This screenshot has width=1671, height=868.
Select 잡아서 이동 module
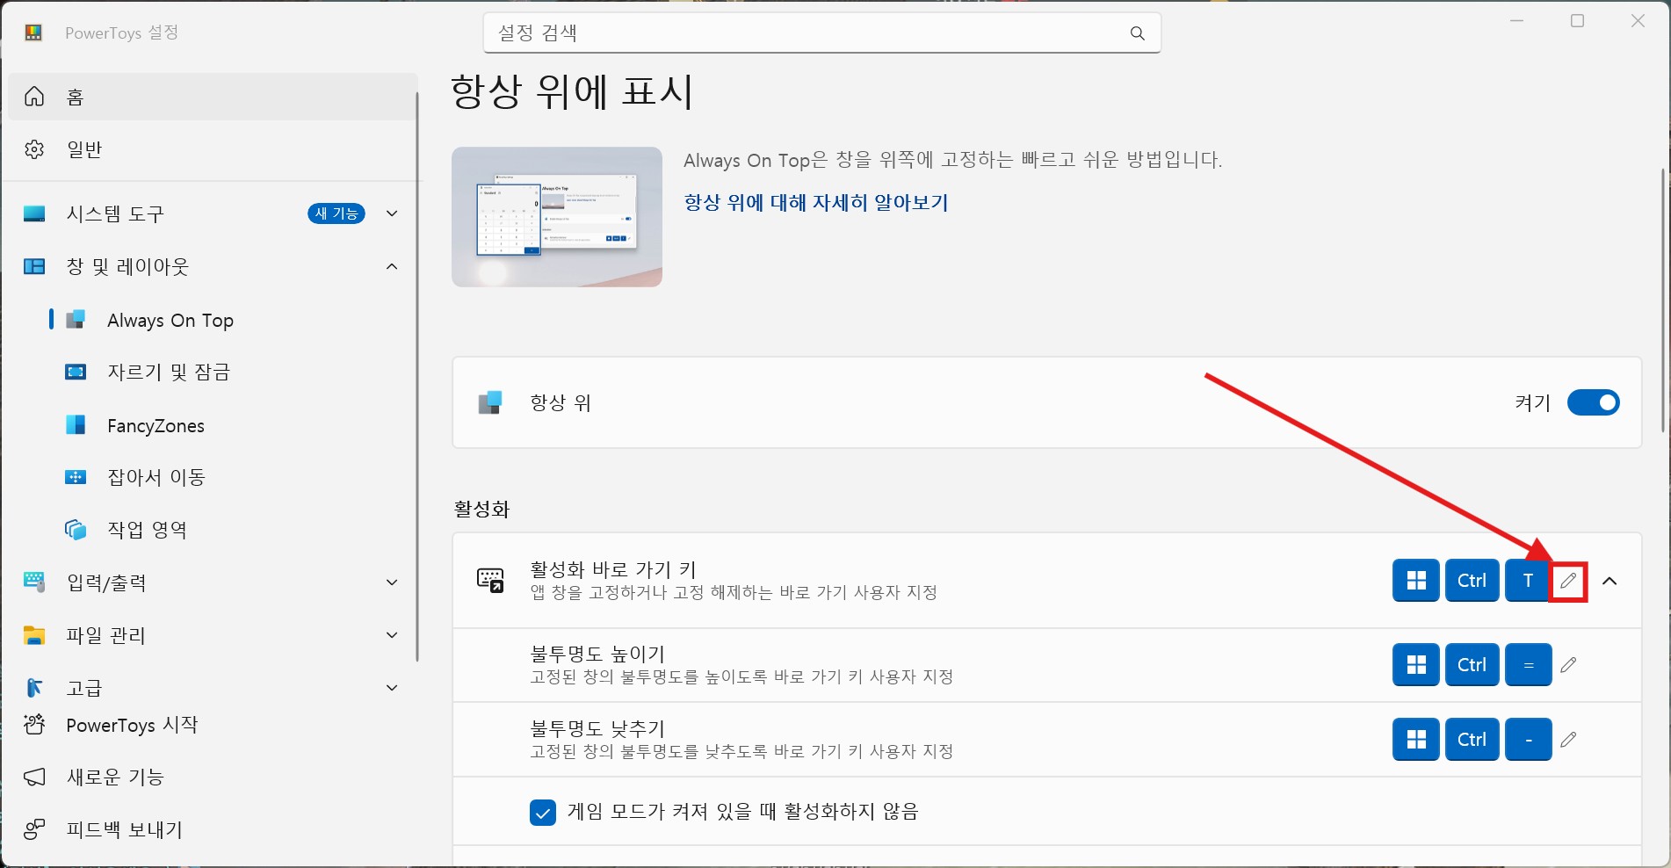212,477
